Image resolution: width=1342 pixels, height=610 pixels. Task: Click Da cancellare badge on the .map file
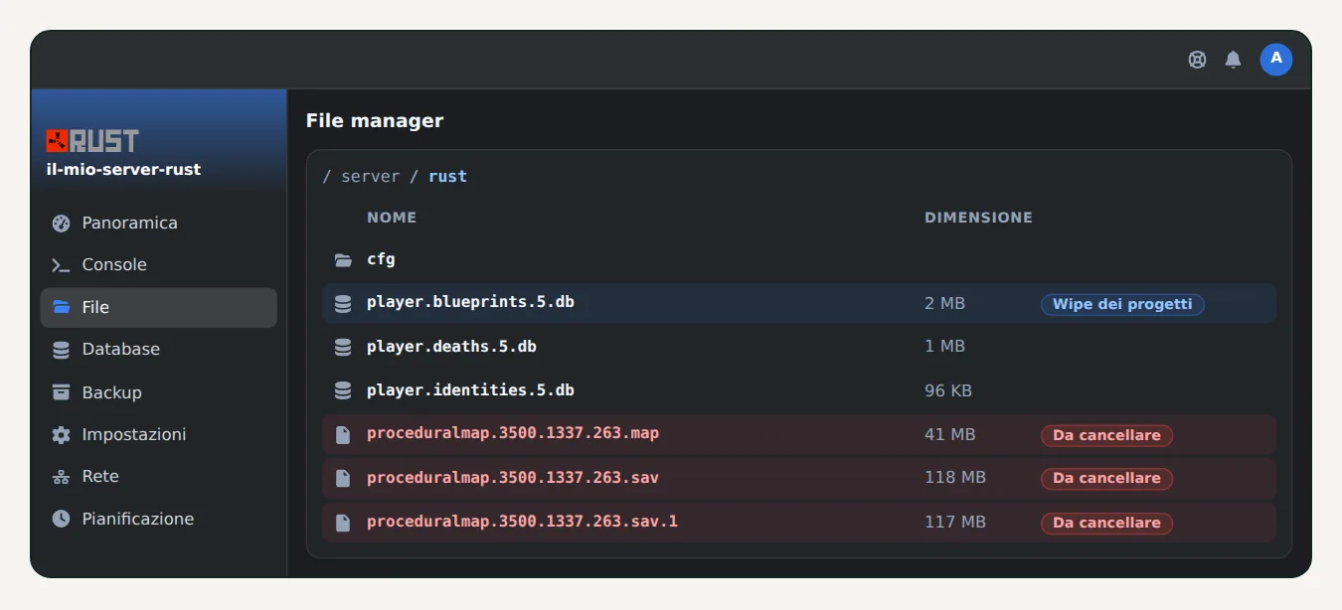[1106, 435]
